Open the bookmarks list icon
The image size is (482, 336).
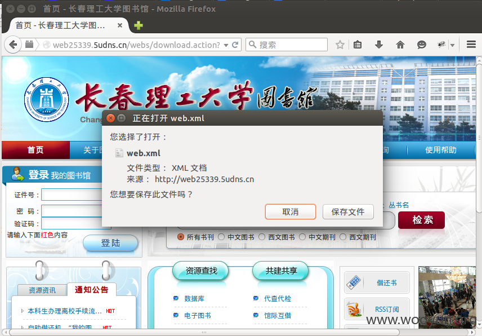tap(358, 45)
